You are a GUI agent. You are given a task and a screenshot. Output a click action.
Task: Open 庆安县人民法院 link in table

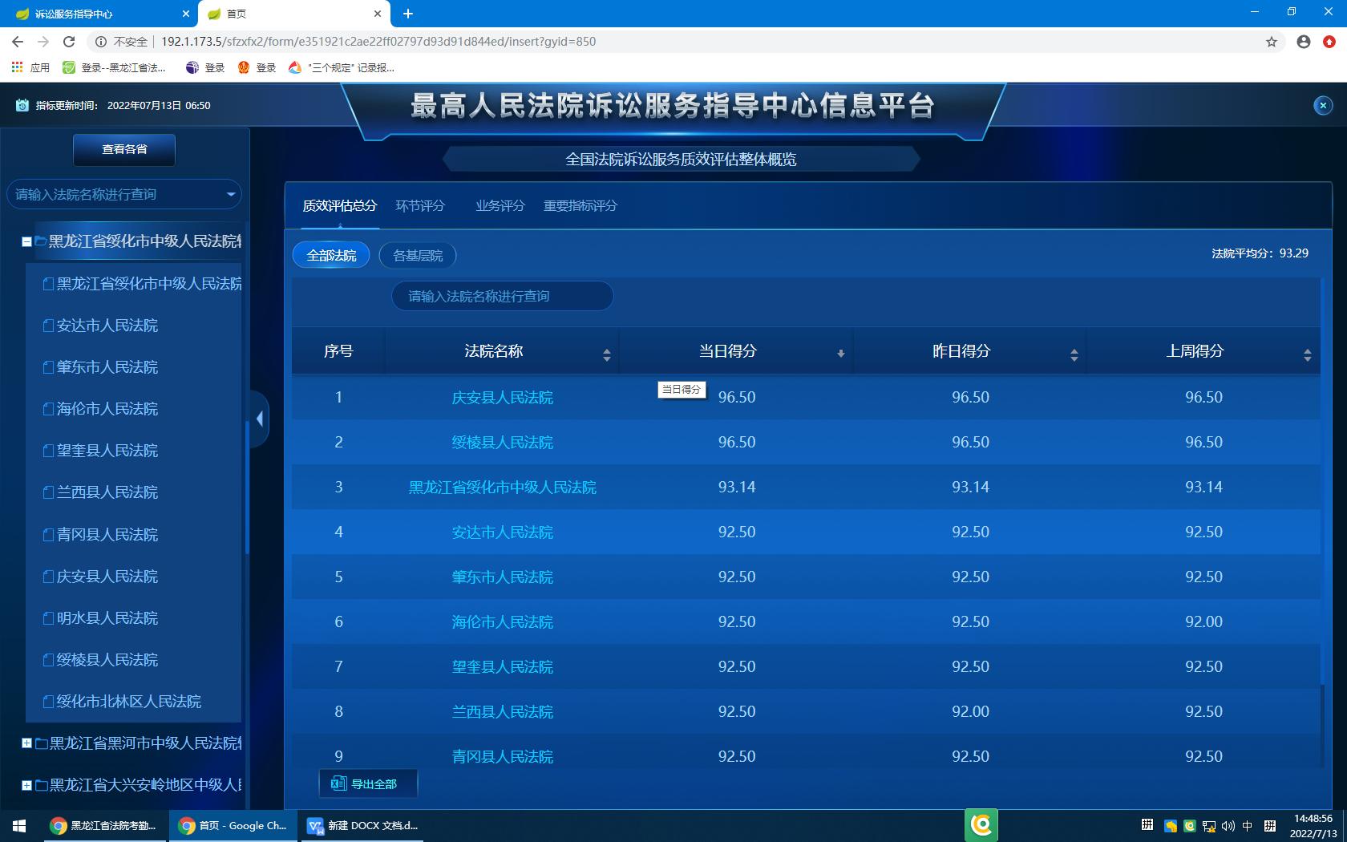502,398
